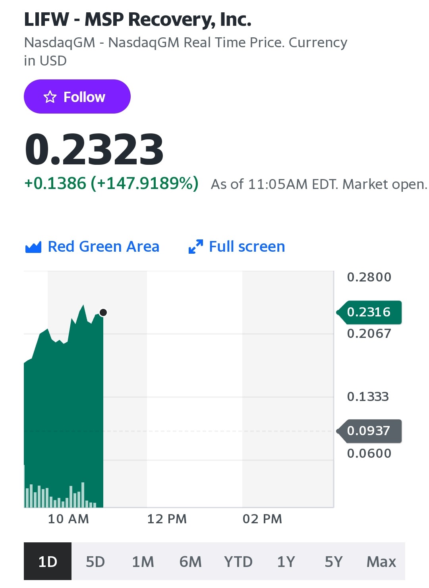
Task: Click the 0.0600 axis label
Action: [x=369, y=453]
